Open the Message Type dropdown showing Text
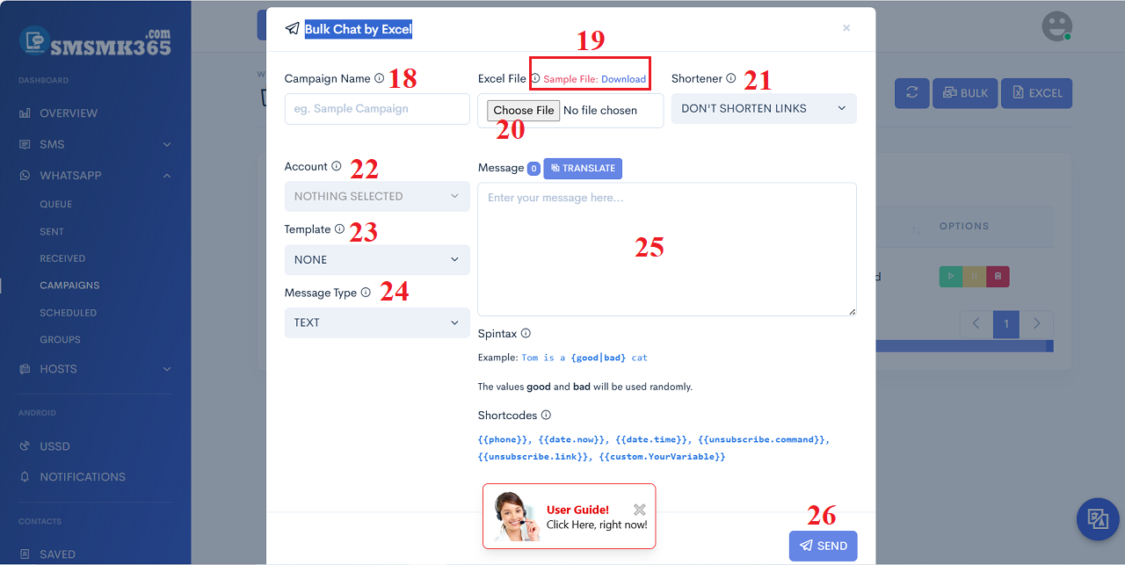Screen dimensions: 1125x565 377,323
